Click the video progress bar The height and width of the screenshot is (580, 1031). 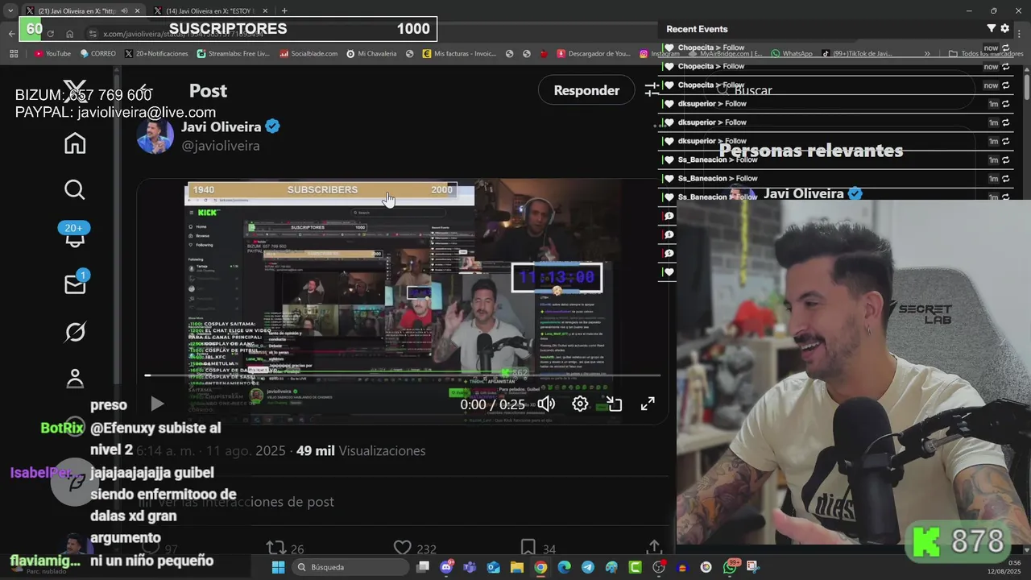403,375
